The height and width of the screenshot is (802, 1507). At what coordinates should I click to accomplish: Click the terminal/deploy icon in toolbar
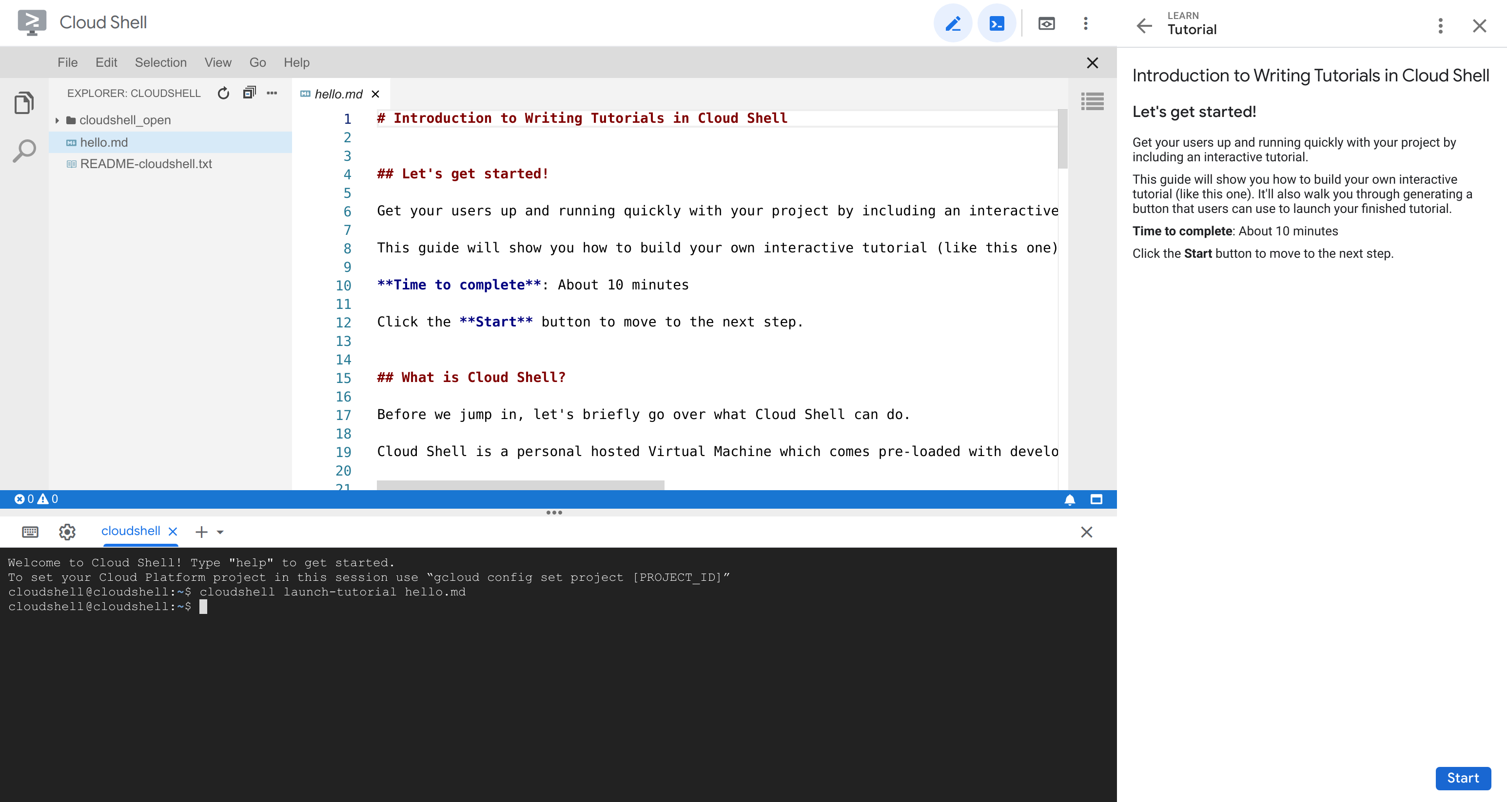click(997, 23)
